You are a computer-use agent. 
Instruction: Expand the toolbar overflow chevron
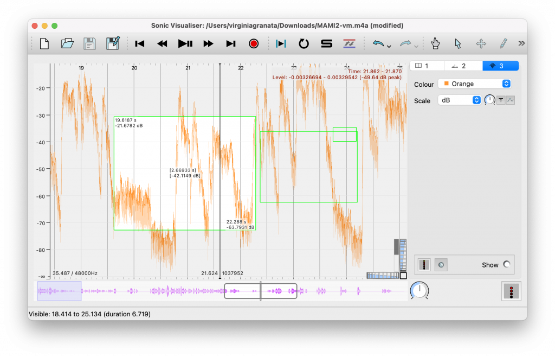(x=521, y=43)
